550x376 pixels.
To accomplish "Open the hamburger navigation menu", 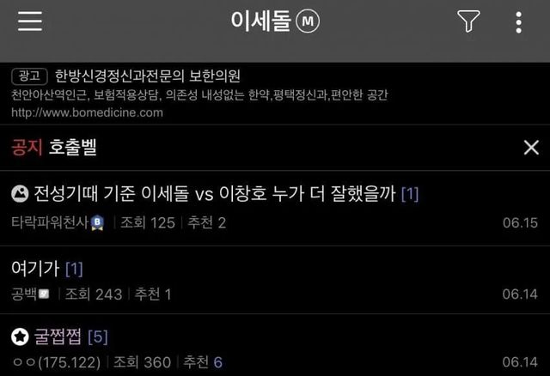I will tap(30, 21).
